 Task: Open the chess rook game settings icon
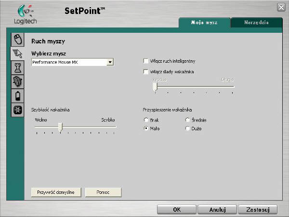tap(17, 68)
